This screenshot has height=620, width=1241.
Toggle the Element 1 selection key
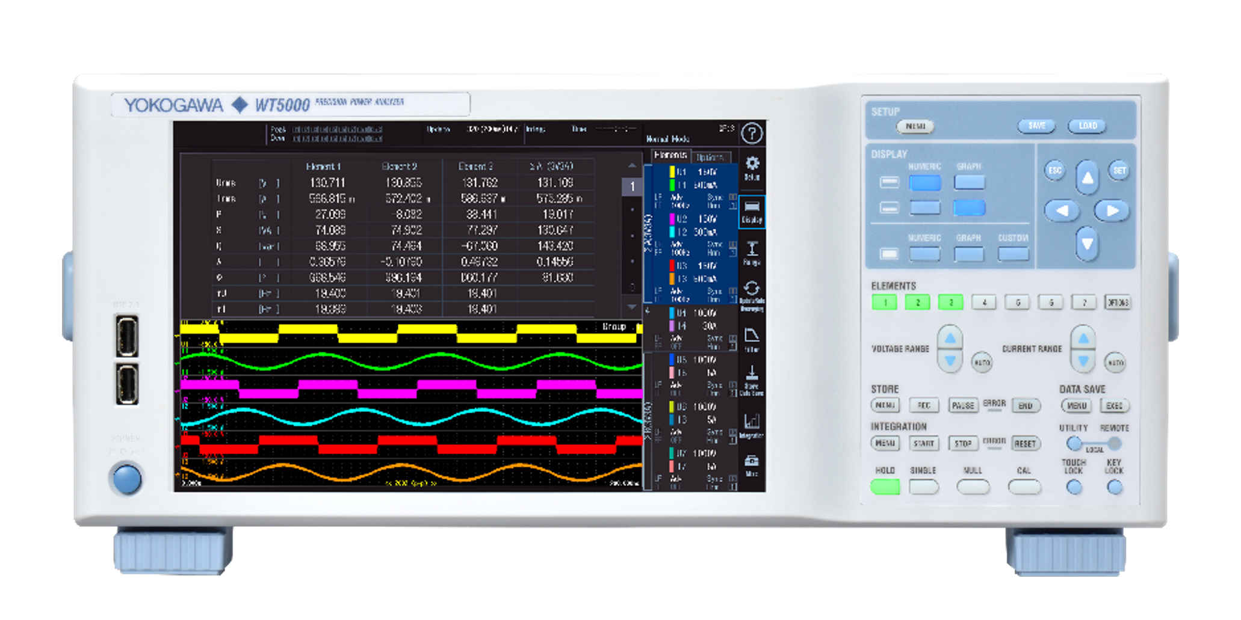pyautogui.click(x=884, y=302)
